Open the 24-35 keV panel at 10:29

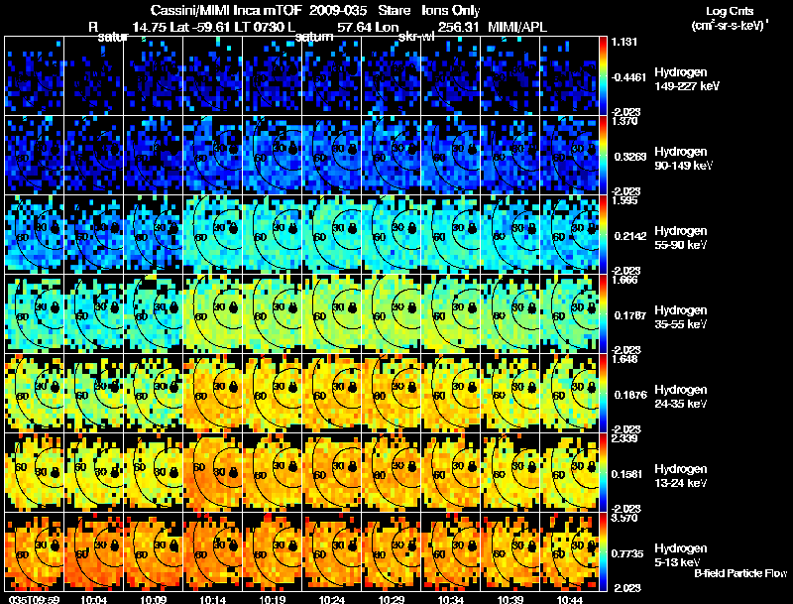(x=392, y=393)
